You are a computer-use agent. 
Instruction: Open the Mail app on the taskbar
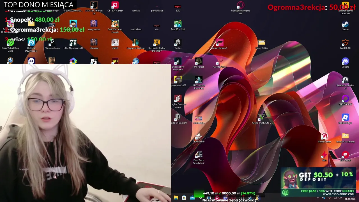click(192, 198)
